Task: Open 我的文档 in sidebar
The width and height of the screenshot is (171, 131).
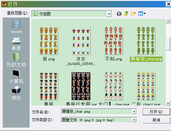Action: (x=16, y=60)
